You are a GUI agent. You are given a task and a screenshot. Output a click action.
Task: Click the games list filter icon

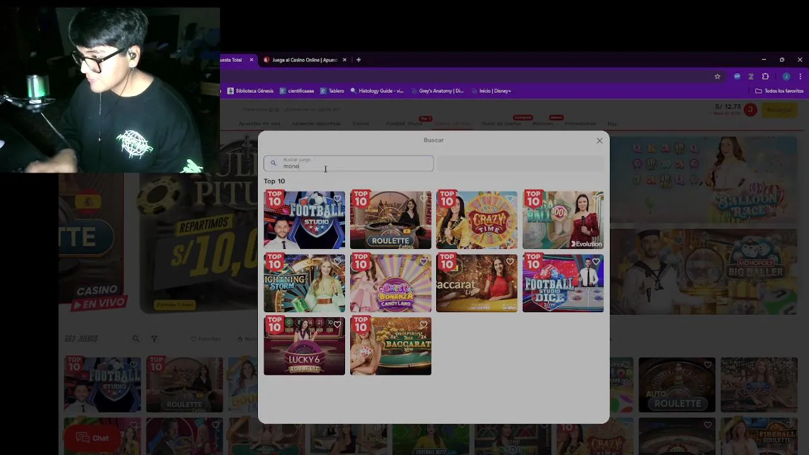(154, 339)
